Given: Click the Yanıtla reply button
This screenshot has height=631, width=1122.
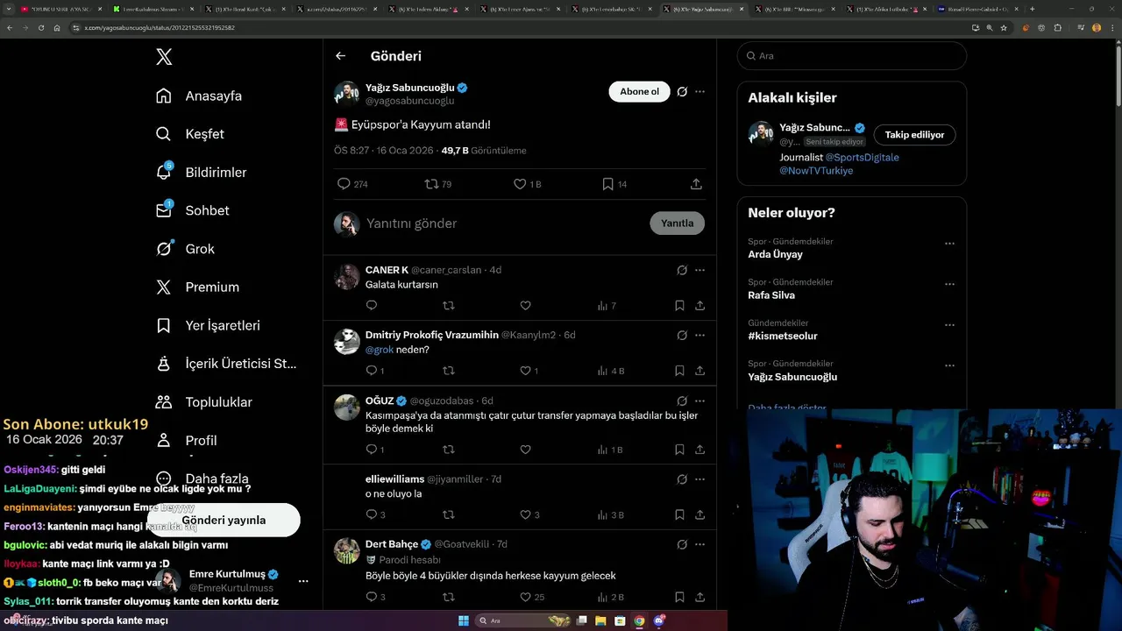Looking at the screenshot, I should (x=677, y=223).
